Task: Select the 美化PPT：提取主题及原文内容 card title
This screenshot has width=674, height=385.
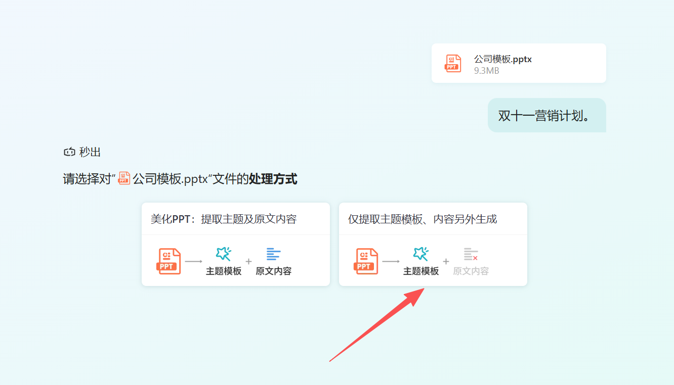Action: 223,219
